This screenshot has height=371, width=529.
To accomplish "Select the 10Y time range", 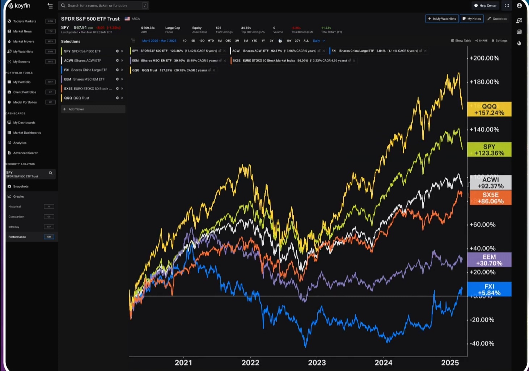I will tap(289, 41).
